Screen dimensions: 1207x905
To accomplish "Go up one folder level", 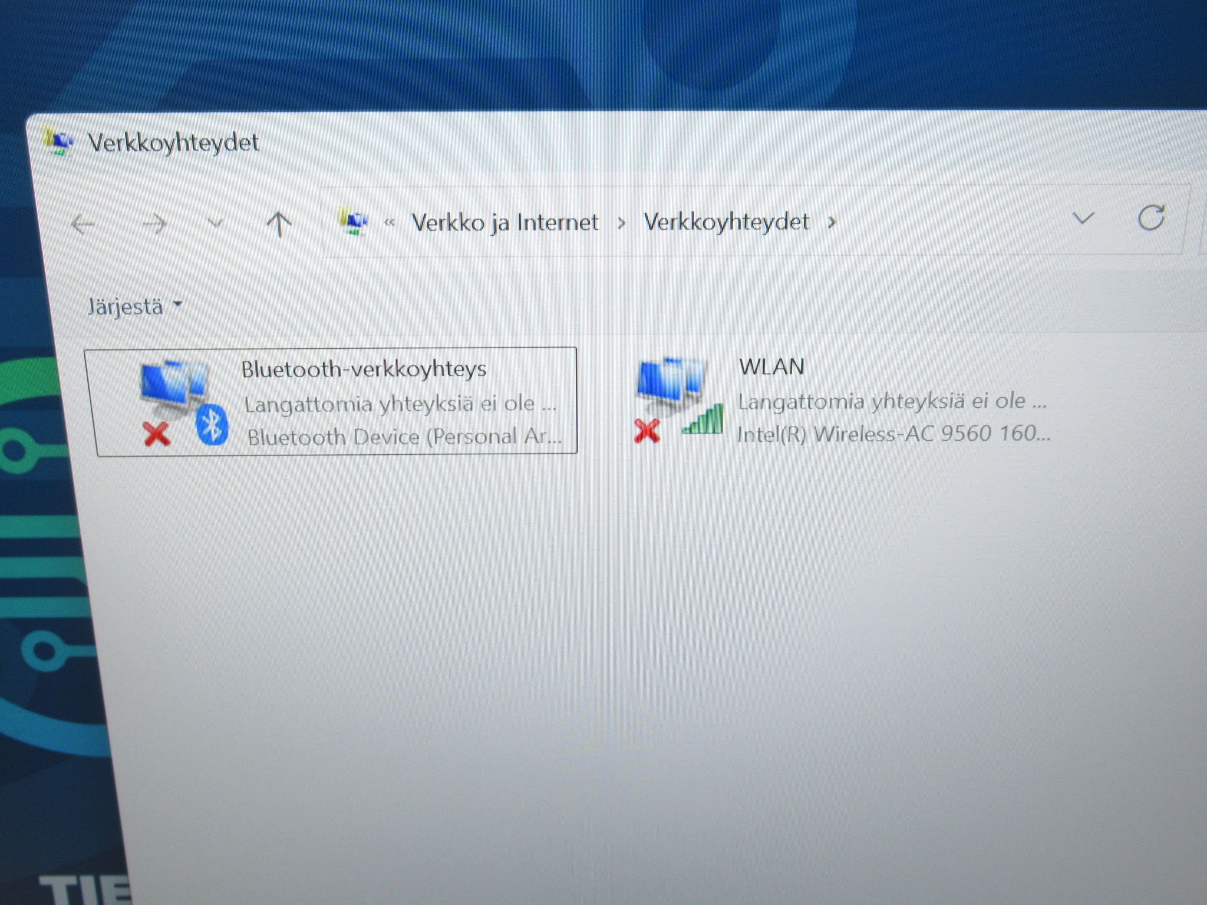I will pos(279,224).
